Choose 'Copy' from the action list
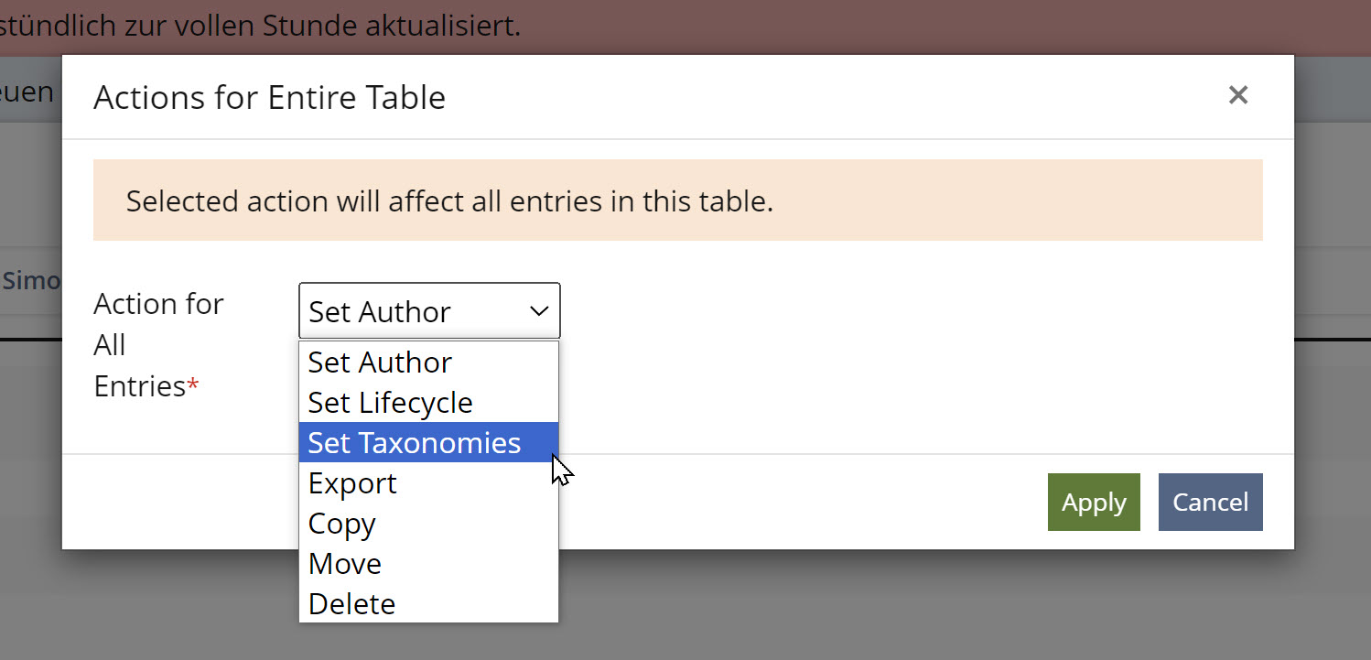This screenshot has width=1371, height=660. pos(341,524)
